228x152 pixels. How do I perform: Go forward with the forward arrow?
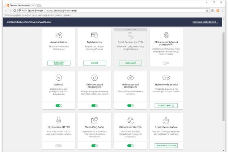[10, 10]
